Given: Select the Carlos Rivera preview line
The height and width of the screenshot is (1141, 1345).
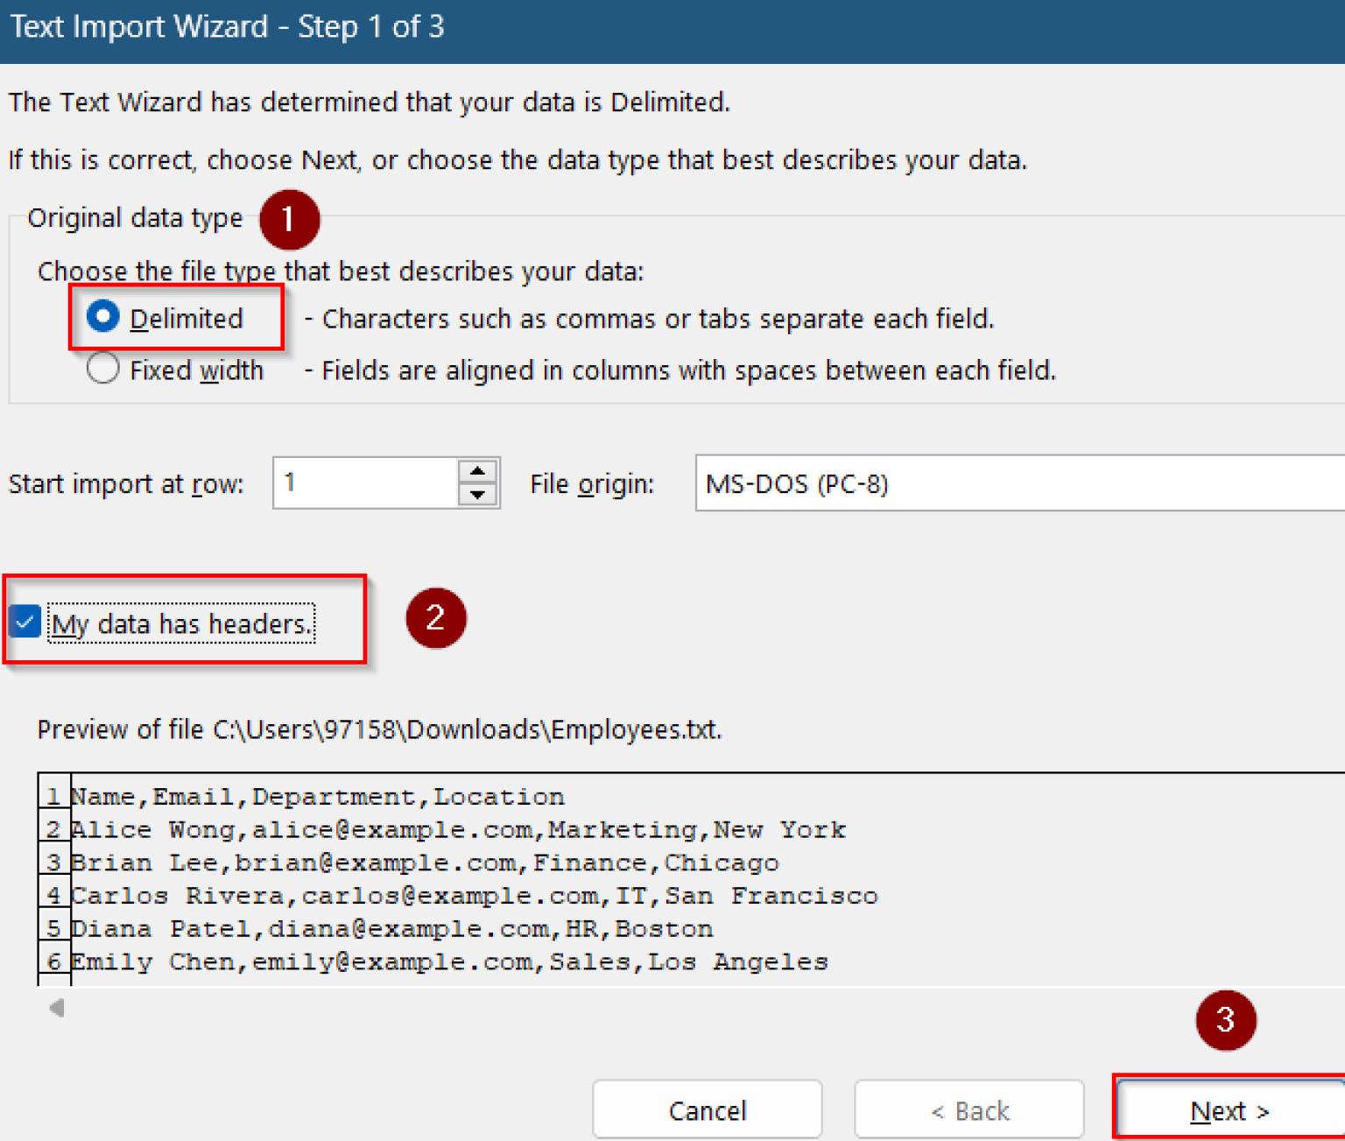Looking at the screenshot, I should [473, 896].
